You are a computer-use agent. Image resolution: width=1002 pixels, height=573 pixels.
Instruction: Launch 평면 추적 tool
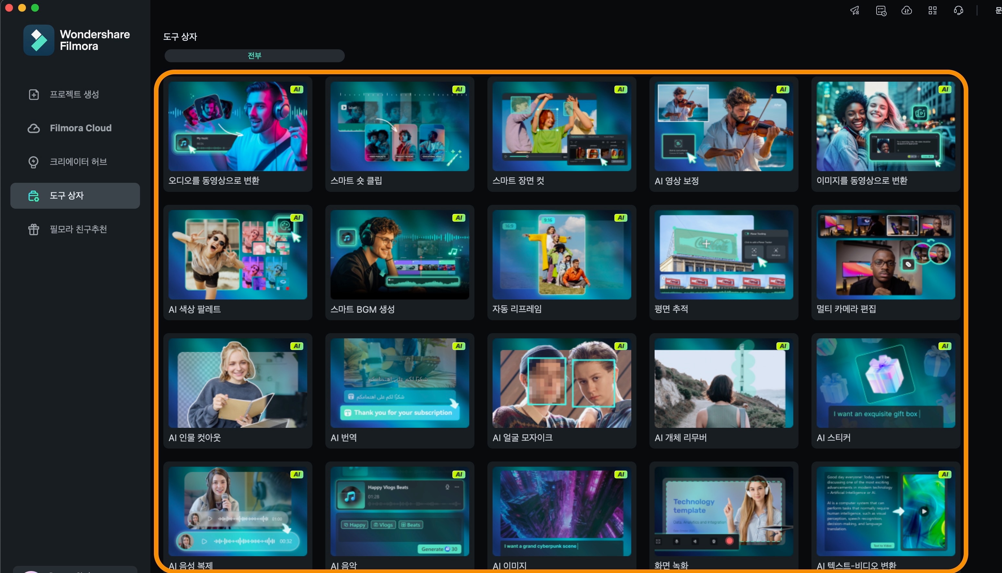pos(724,263)
